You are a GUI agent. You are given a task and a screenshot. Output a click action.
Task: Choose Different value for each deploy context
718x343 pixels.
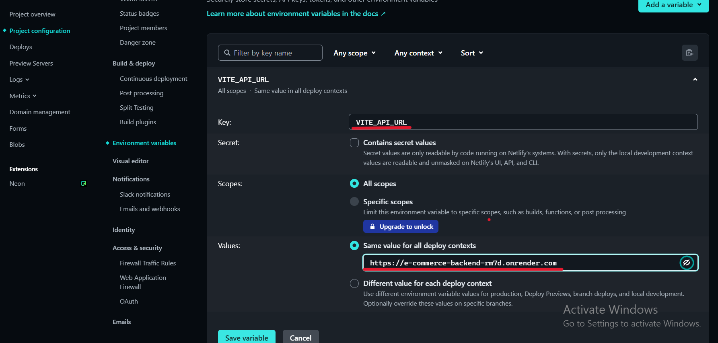pyautogui.click(x=354, y=283)
